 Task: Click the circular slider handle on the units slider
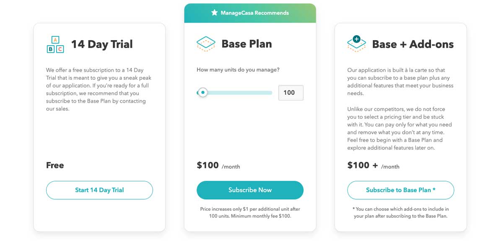tap(202, 93)
